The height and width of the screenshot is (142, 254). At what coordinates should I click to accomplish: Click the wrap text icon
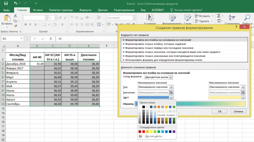coord(99,17)
